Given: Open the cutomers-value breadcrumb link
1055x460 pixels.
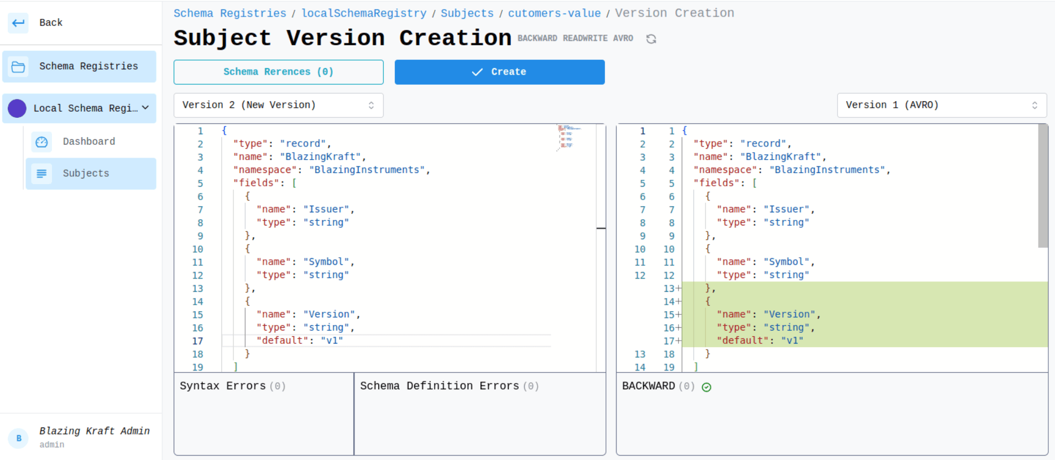Looking at the screenshot, I should 554,13.
